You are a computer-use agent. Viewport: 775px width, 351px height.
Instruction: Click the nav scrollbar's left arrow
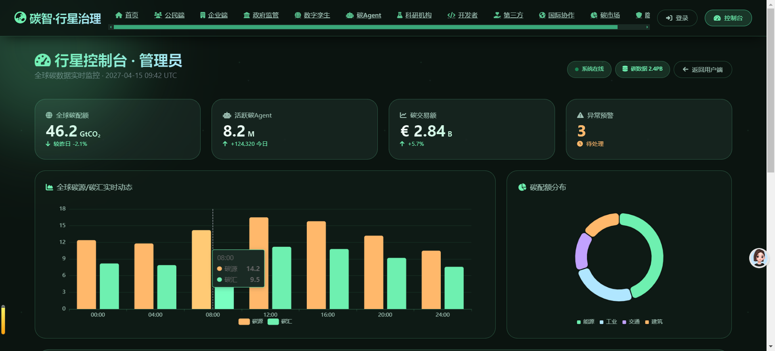pyautogui.click(x=111, y=27)
